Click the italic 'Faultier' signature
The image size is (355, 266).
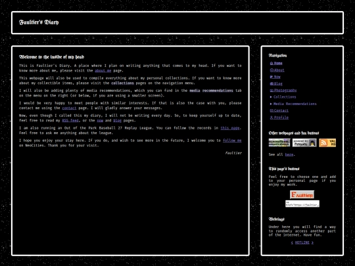[233, 153]
